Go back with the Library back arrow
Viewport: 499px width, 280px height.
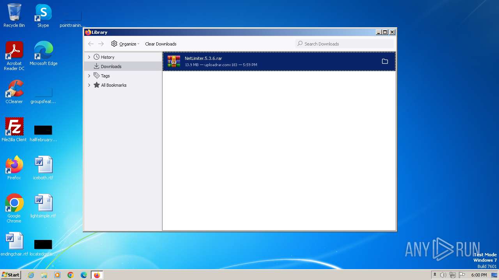[x=91, y=44]
